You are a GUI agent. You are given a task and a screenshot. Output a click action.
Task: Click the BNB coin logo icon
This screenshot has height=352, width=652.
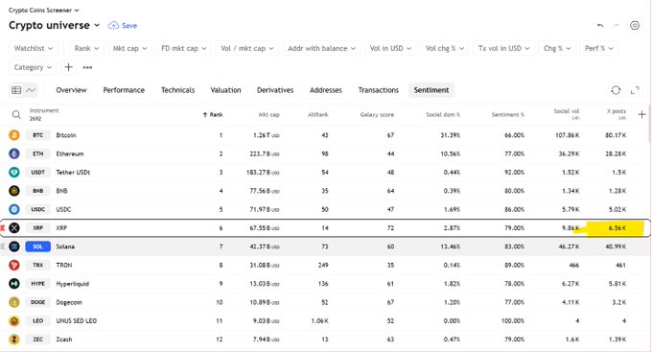pos(14,191)
